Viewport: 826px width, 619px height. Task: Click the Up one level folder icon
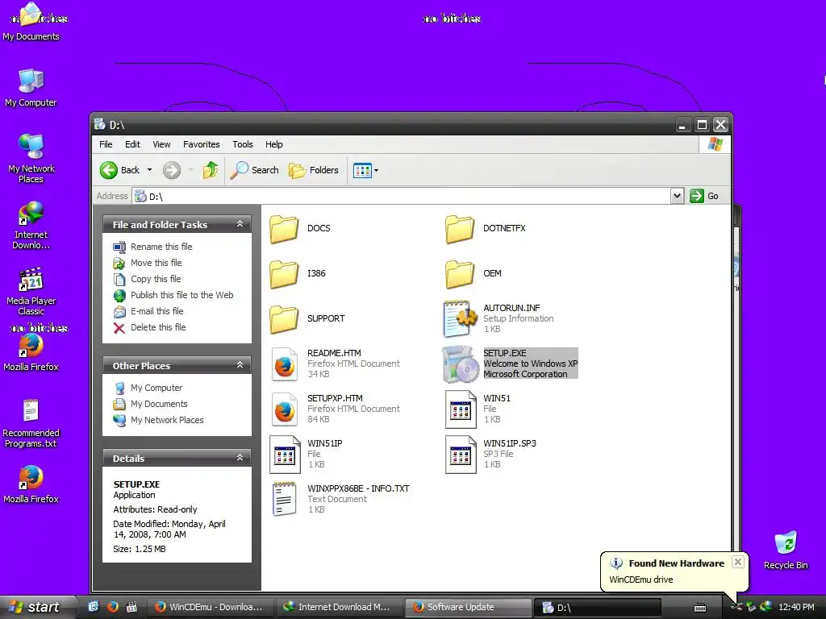click(x=211, y=170)
